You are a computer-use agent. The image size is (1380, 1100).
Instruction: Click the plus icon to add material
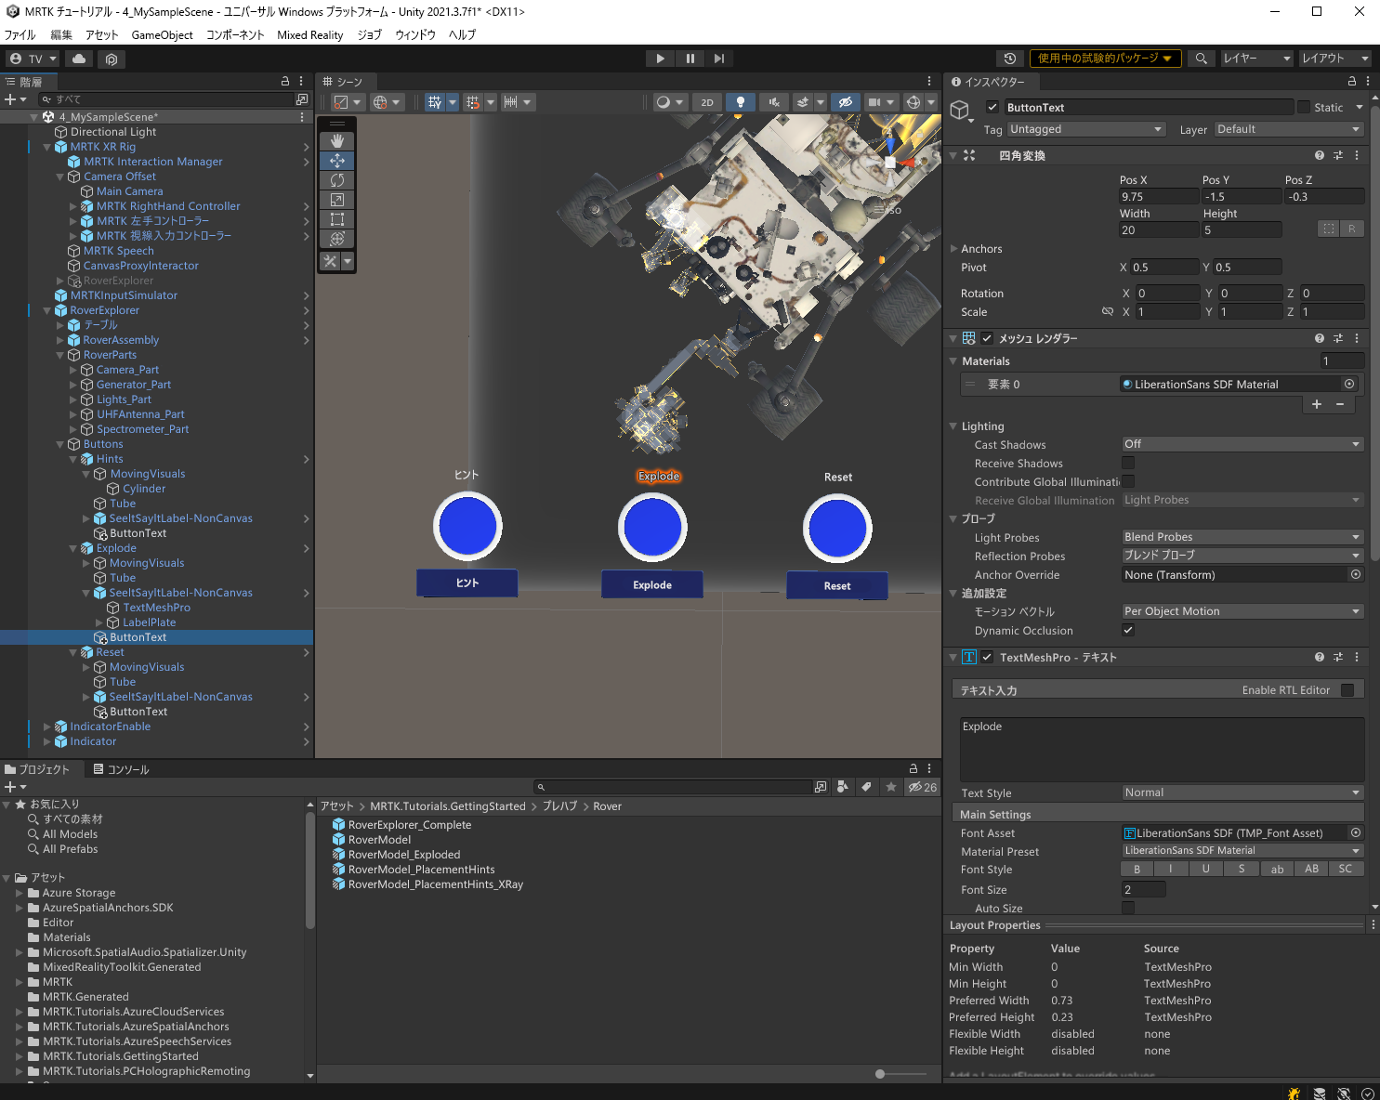point(1316,404)
